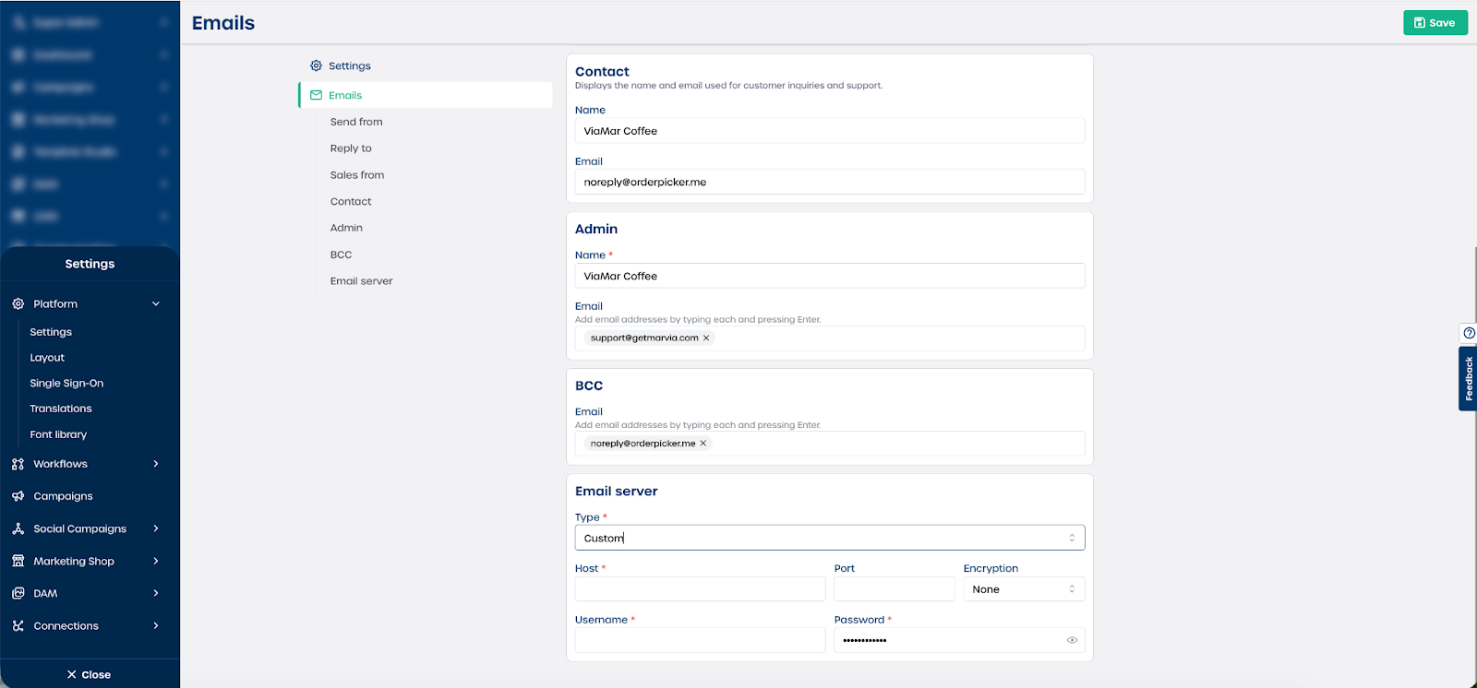Expand the Workflows submenu

click(155, 464)
